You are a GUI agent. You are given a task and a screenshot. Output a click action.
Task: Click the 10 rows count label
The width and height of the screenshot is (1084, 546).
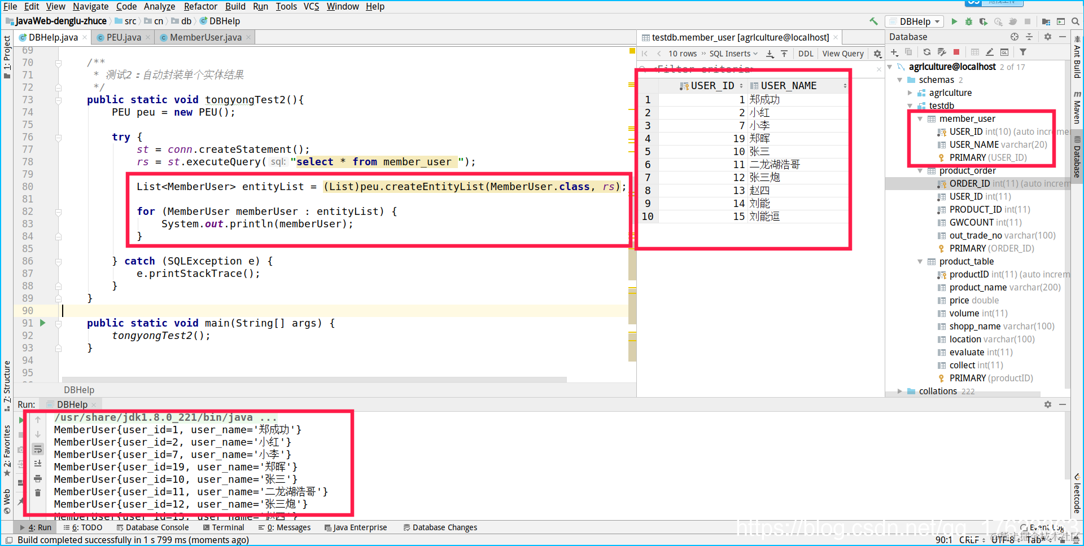click(x=683, y=54)
